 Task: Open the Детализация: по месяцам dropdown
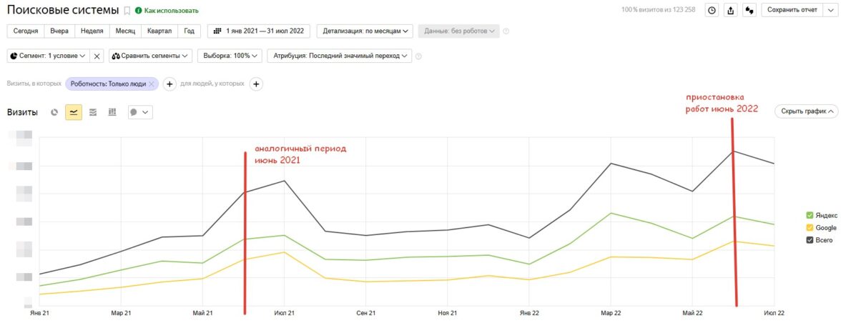pos(365,31)
